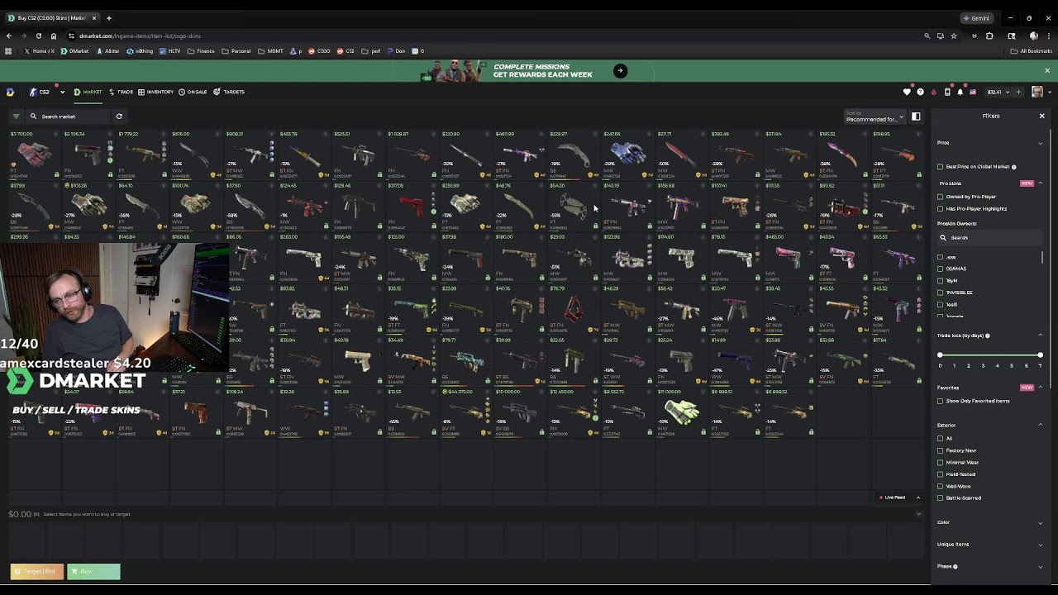Click the Search market input field
This screenshot has width=1058, height=595.
[x=69, y=117]
